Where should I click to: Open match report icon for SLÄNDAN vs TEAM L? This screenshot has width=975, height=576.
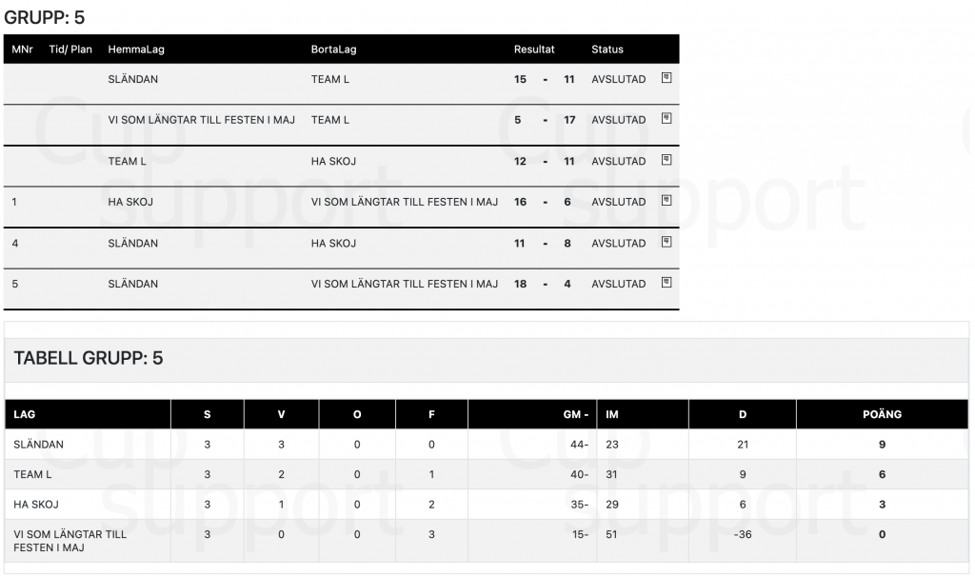pos(666,78)
